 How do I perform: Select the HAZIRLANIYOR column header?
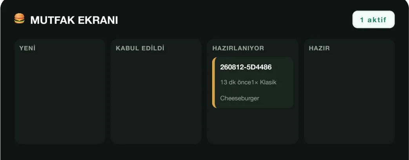[238, 48]
